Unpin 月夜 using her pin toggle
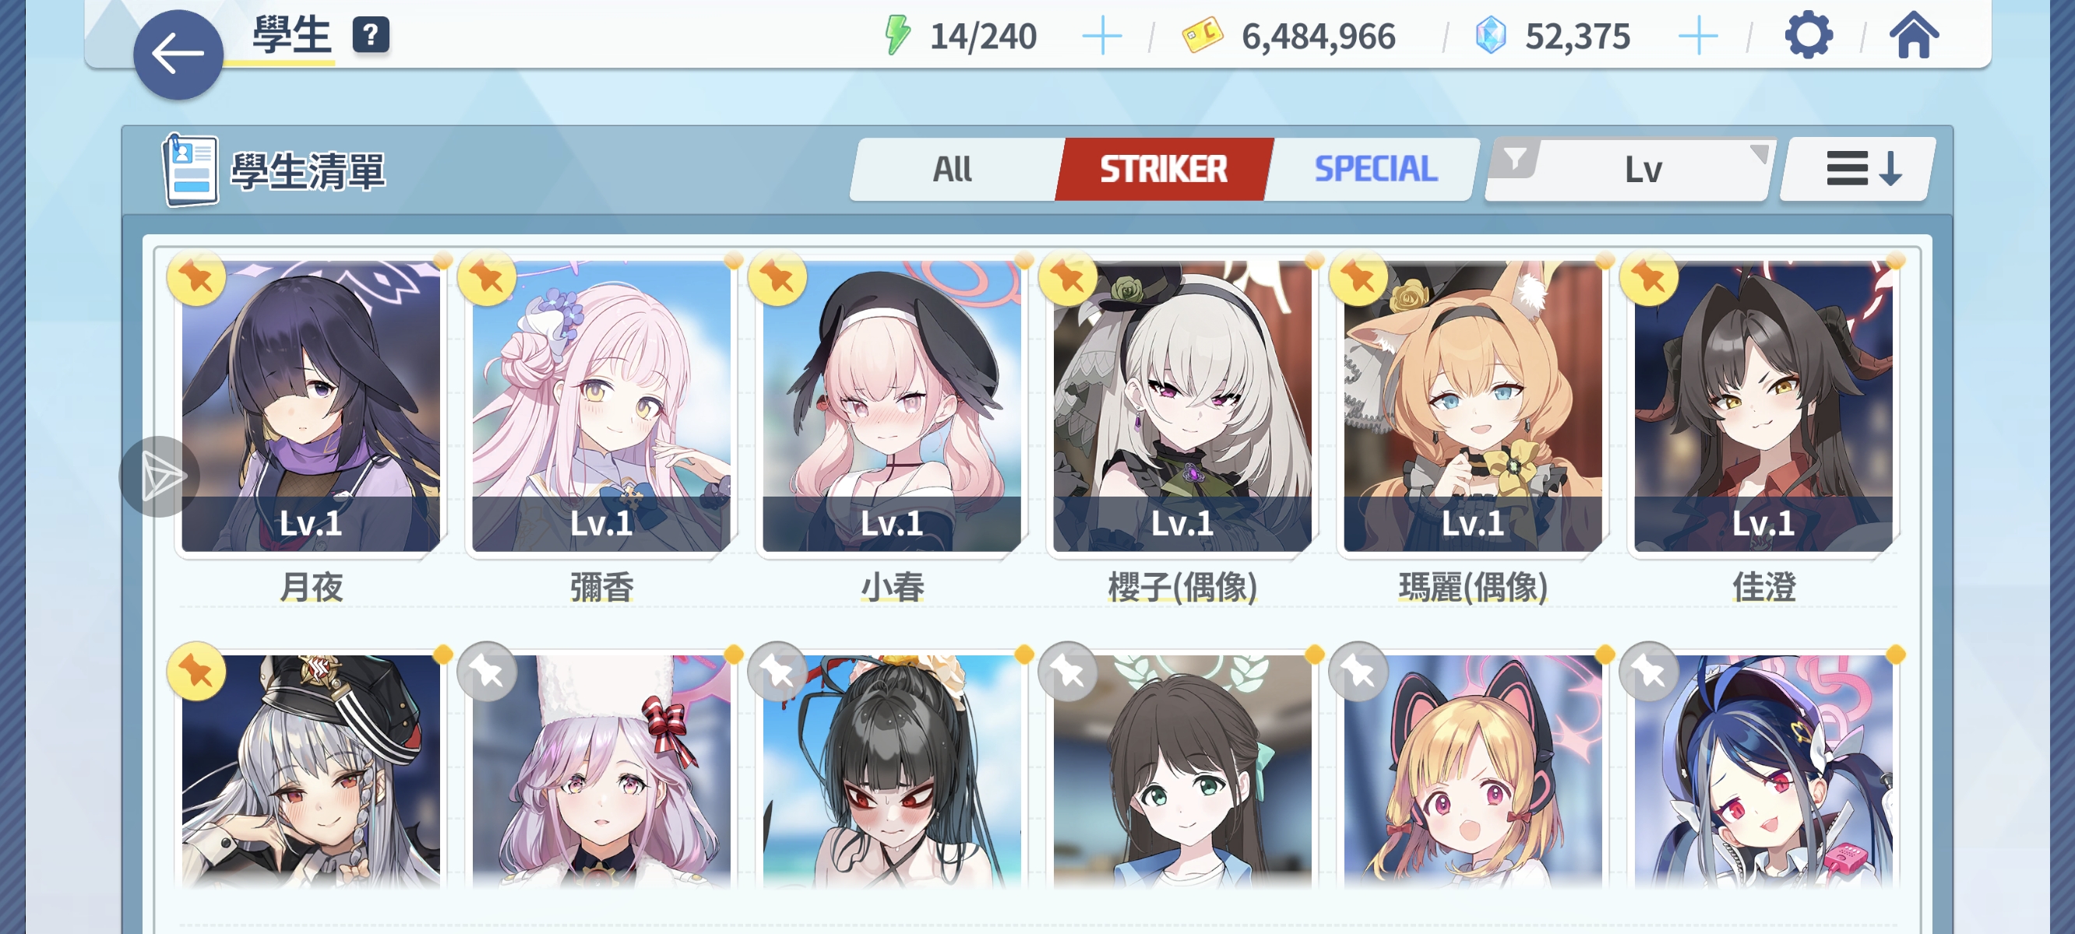Screen dimensions: 2075x934 [x=196, y=278]
